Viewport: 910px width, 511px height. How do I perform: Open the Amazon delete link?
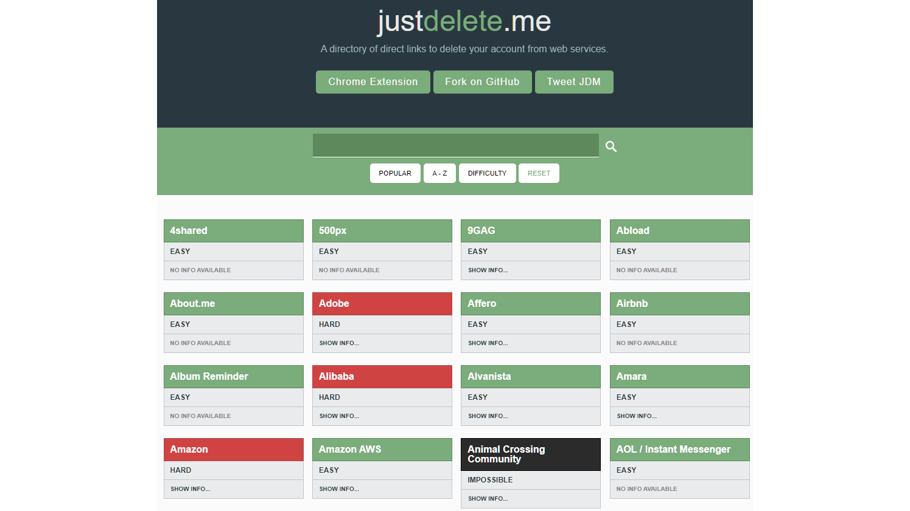pyautogui.click(x=234, y=450)
